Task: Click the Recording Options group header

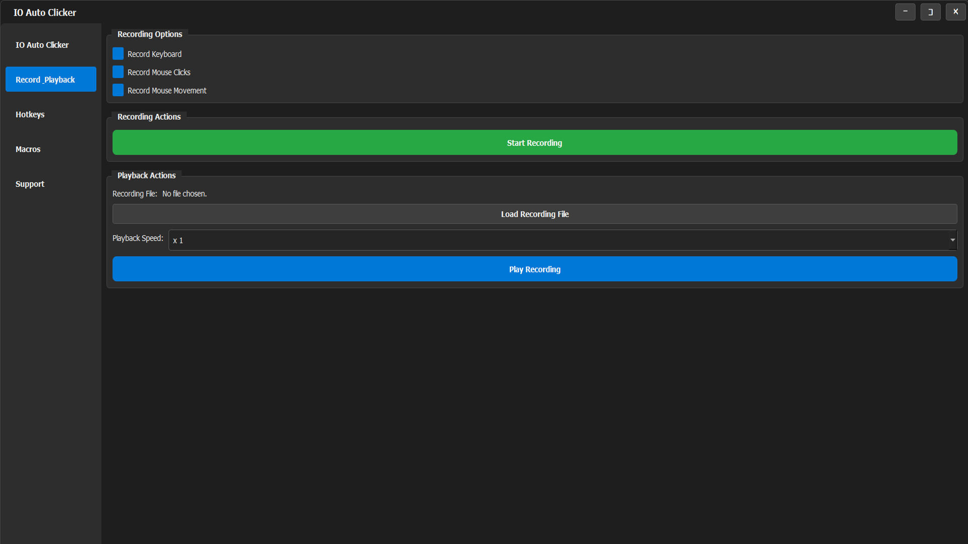Action: point(149,34)
